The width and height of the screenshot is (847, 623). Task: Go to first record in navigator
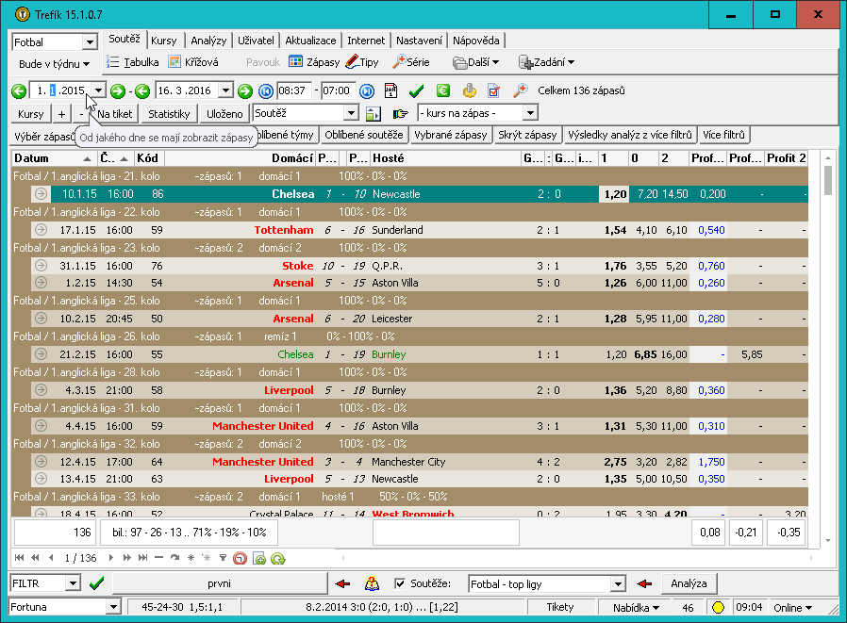coord(20,558)
